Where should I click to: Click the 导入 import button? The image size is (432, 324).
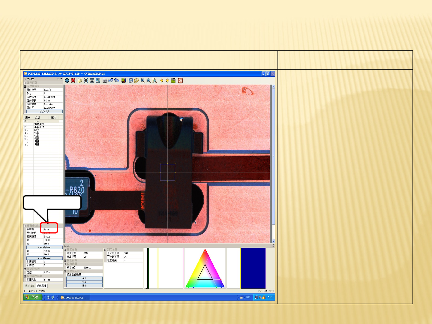[x=84, y=278]
